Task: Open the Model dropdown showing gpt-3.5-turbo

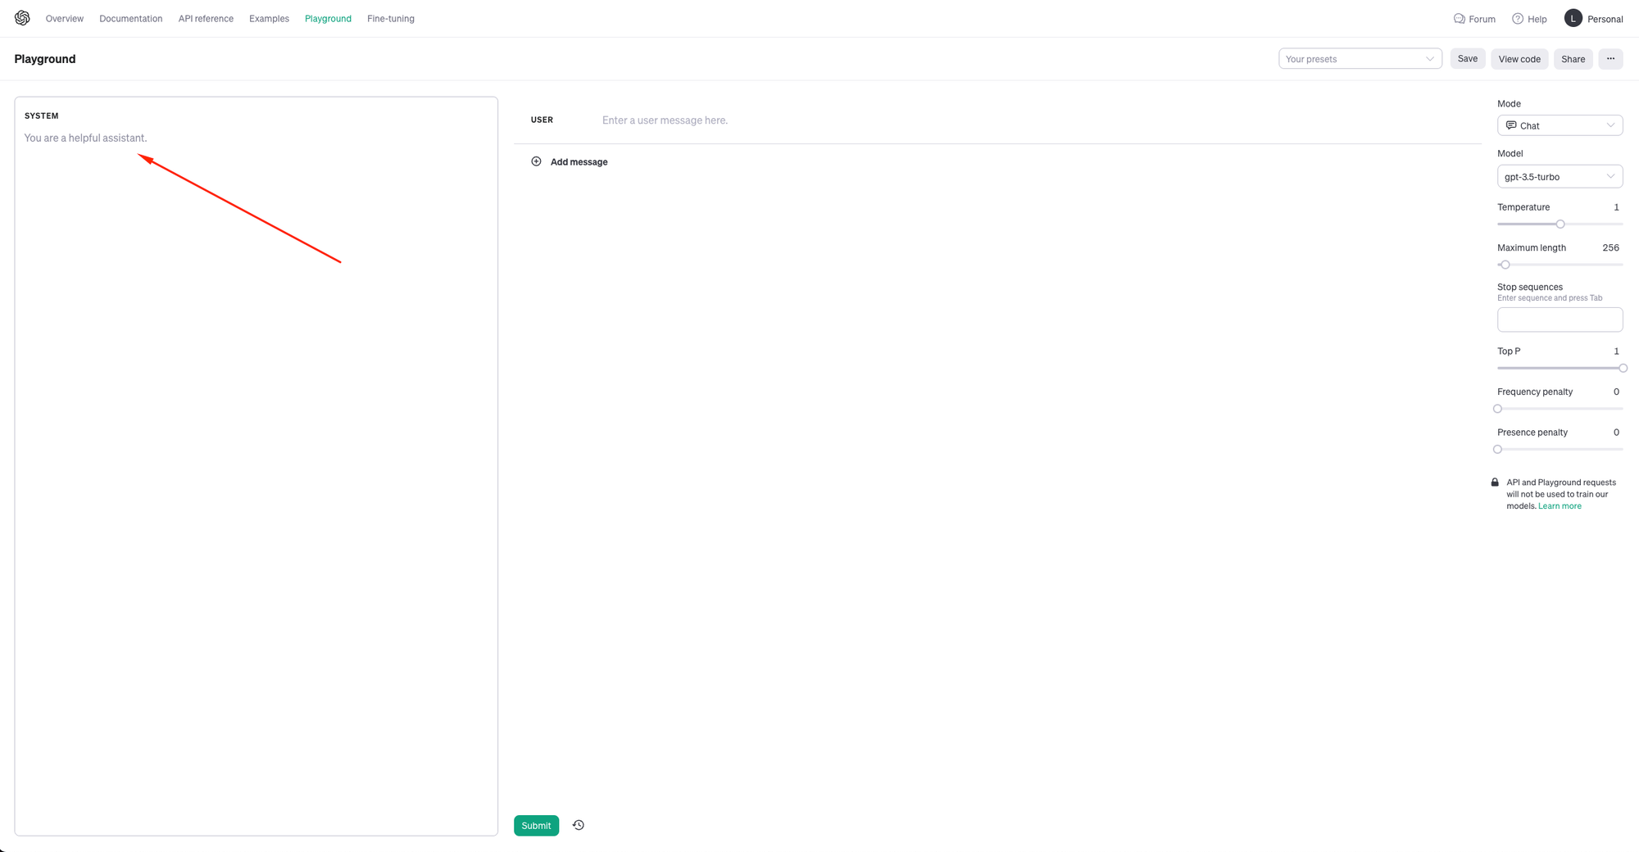Action: (1560, 177)
